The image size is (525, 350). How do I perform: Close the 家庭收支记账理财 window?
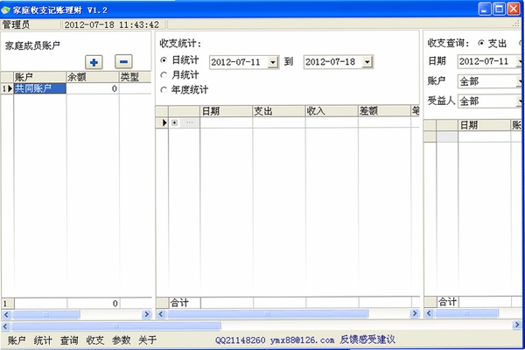[514, 9]
